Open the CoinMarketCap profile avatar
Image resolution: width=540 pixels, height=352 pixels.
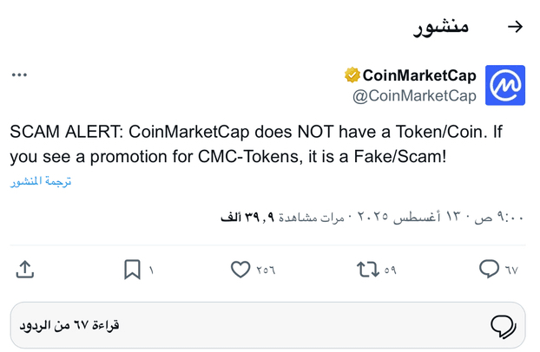pyautogui.click(x=505, y=85)
